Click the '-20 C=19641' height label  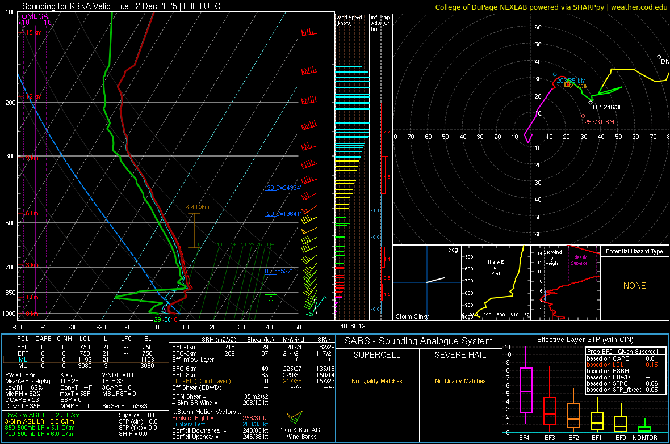tap(283, 214)
